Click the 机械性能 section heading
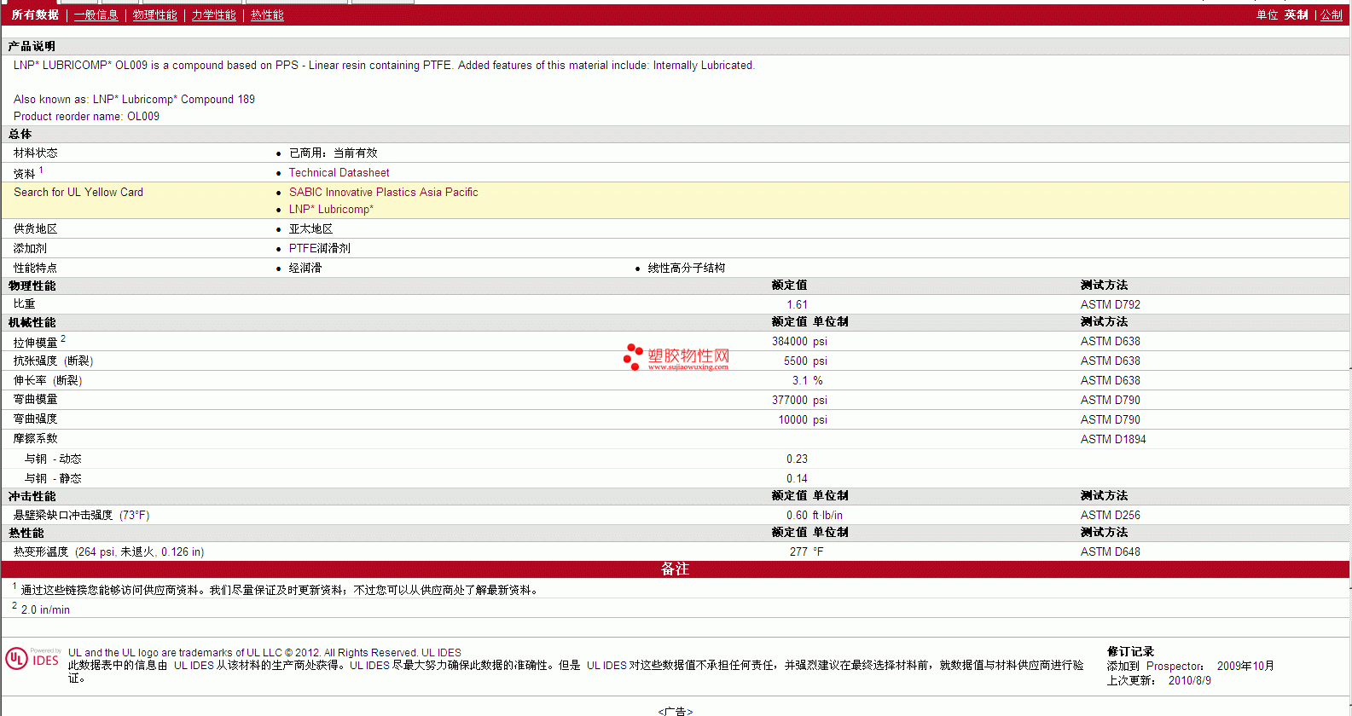 [x=32, y=322]
